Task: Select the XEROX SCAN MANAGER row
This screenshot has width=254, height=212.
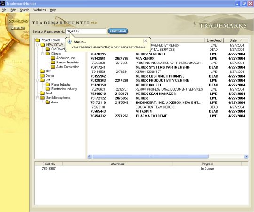Action: [167, 94]
